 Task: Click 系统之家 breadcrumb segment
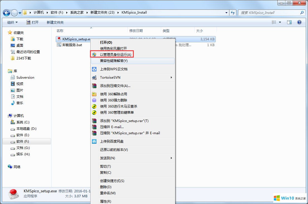click(77, 13)
